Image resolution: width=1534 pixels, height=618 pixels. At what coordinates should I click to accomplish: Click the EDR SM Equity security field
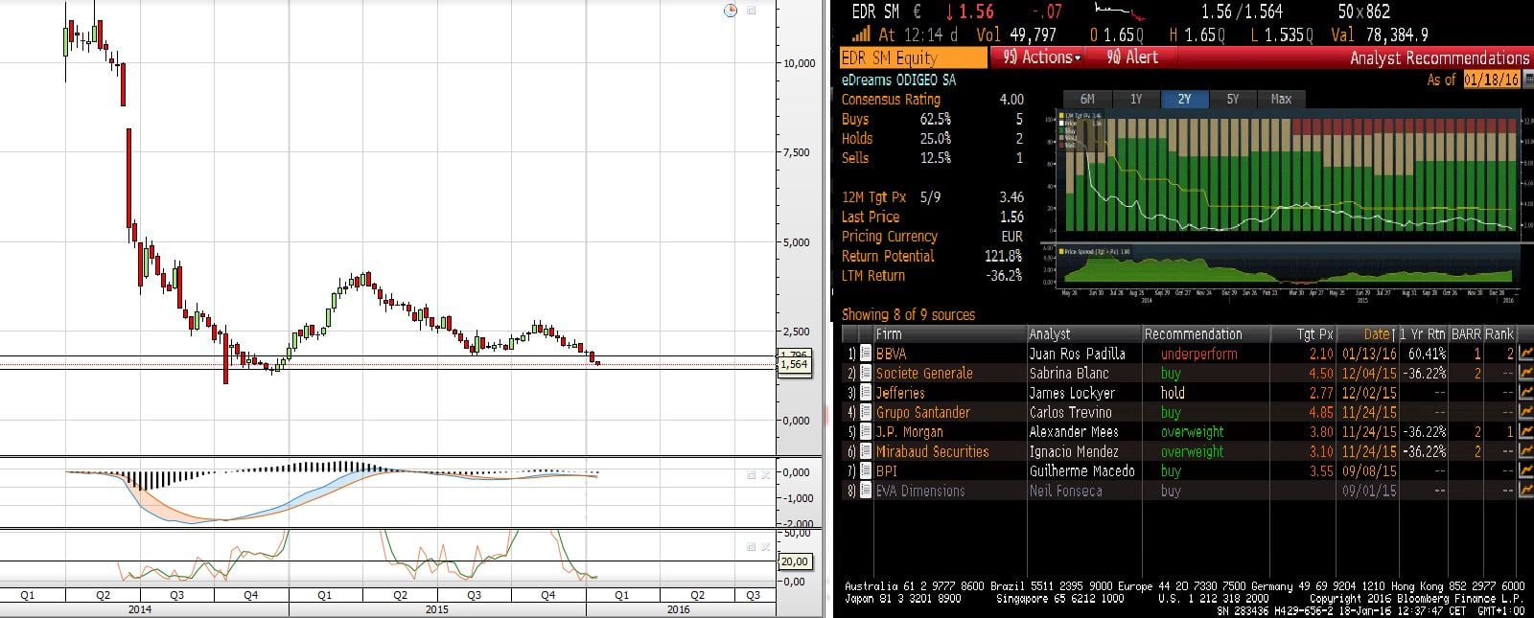913,57
